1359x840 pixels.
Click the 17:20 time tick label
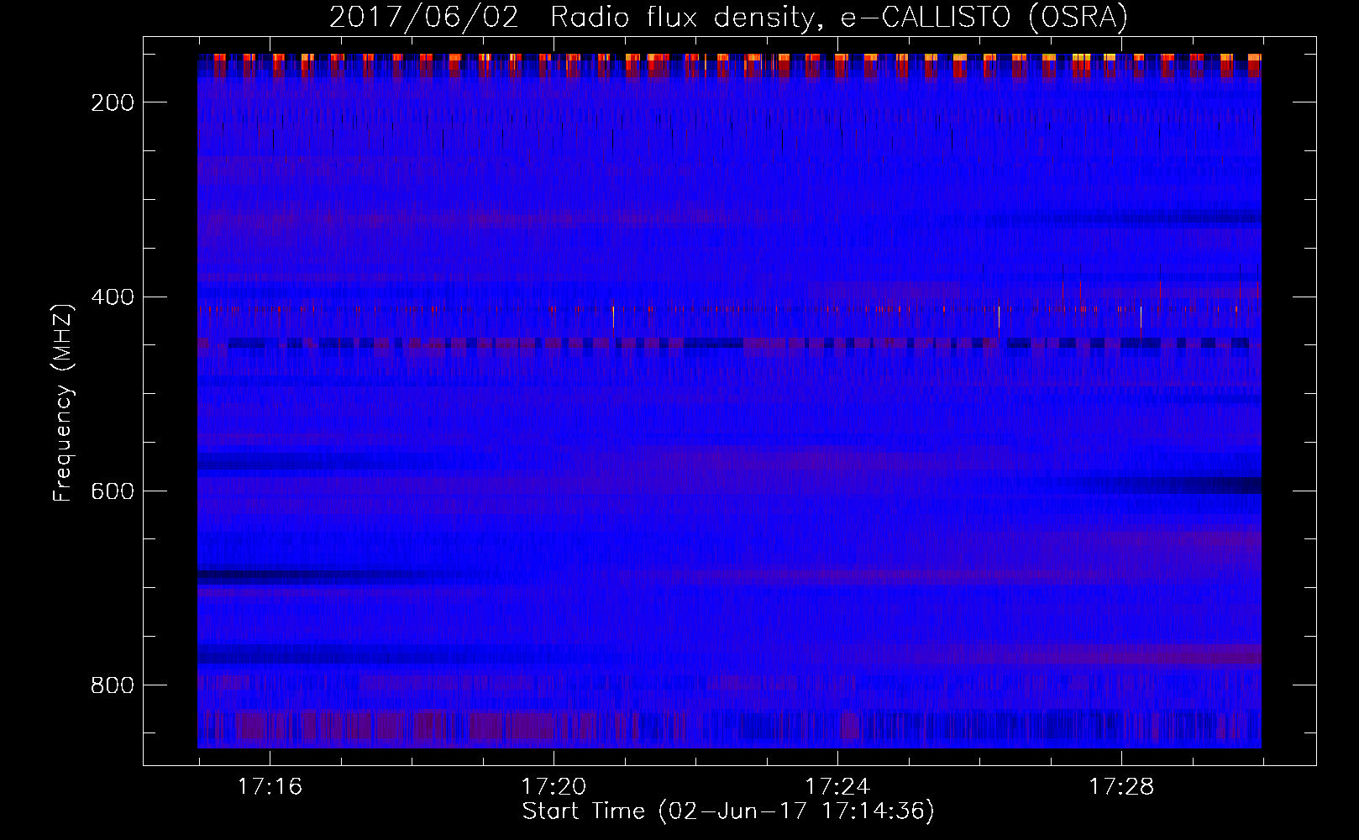pos(554,787)
